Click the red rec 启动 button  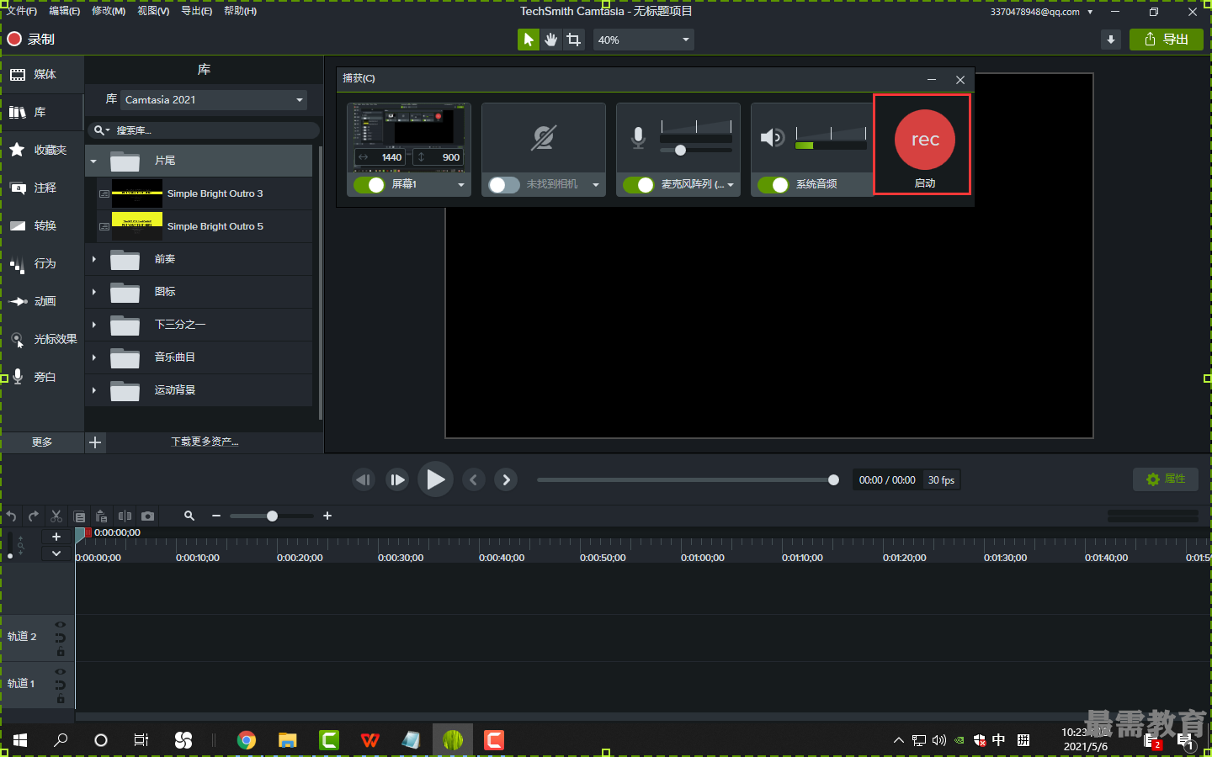point(924,140)
